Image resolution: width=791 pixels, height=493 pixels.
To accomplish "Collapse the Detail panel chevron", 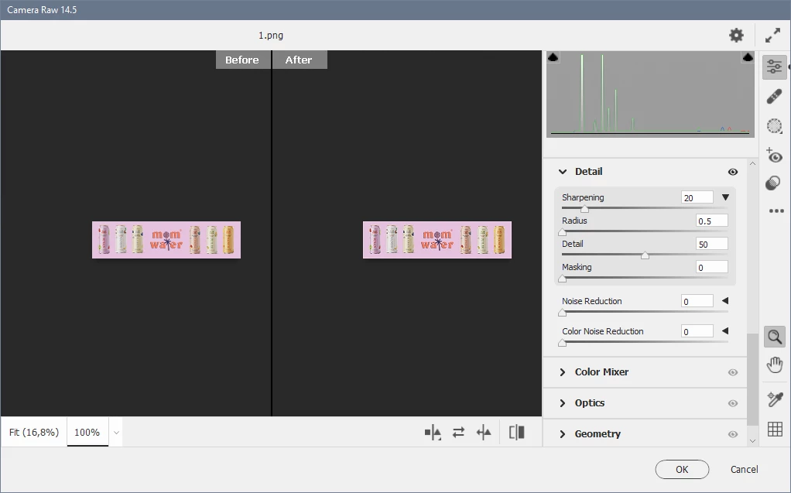I will pyautogui.click(x=563, y=172).
